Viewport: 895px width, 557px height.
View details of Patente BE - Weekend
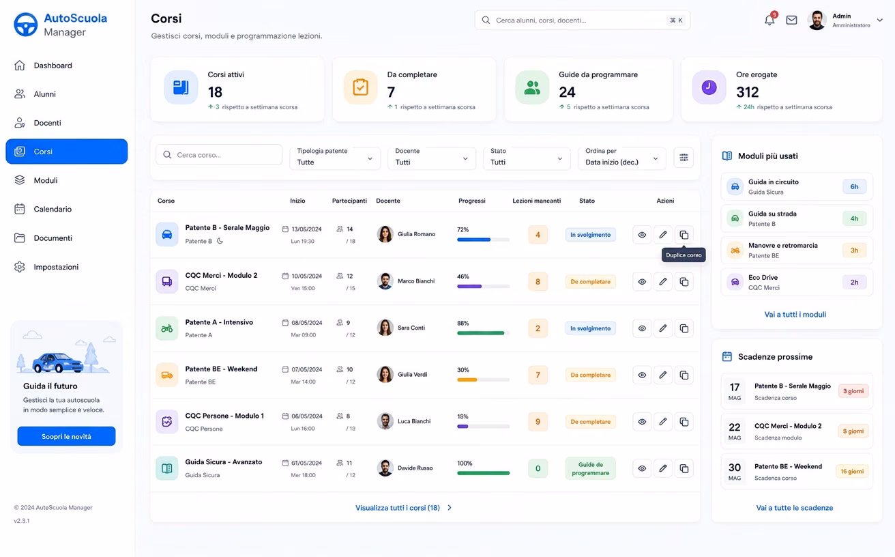(x=642, y=375)
